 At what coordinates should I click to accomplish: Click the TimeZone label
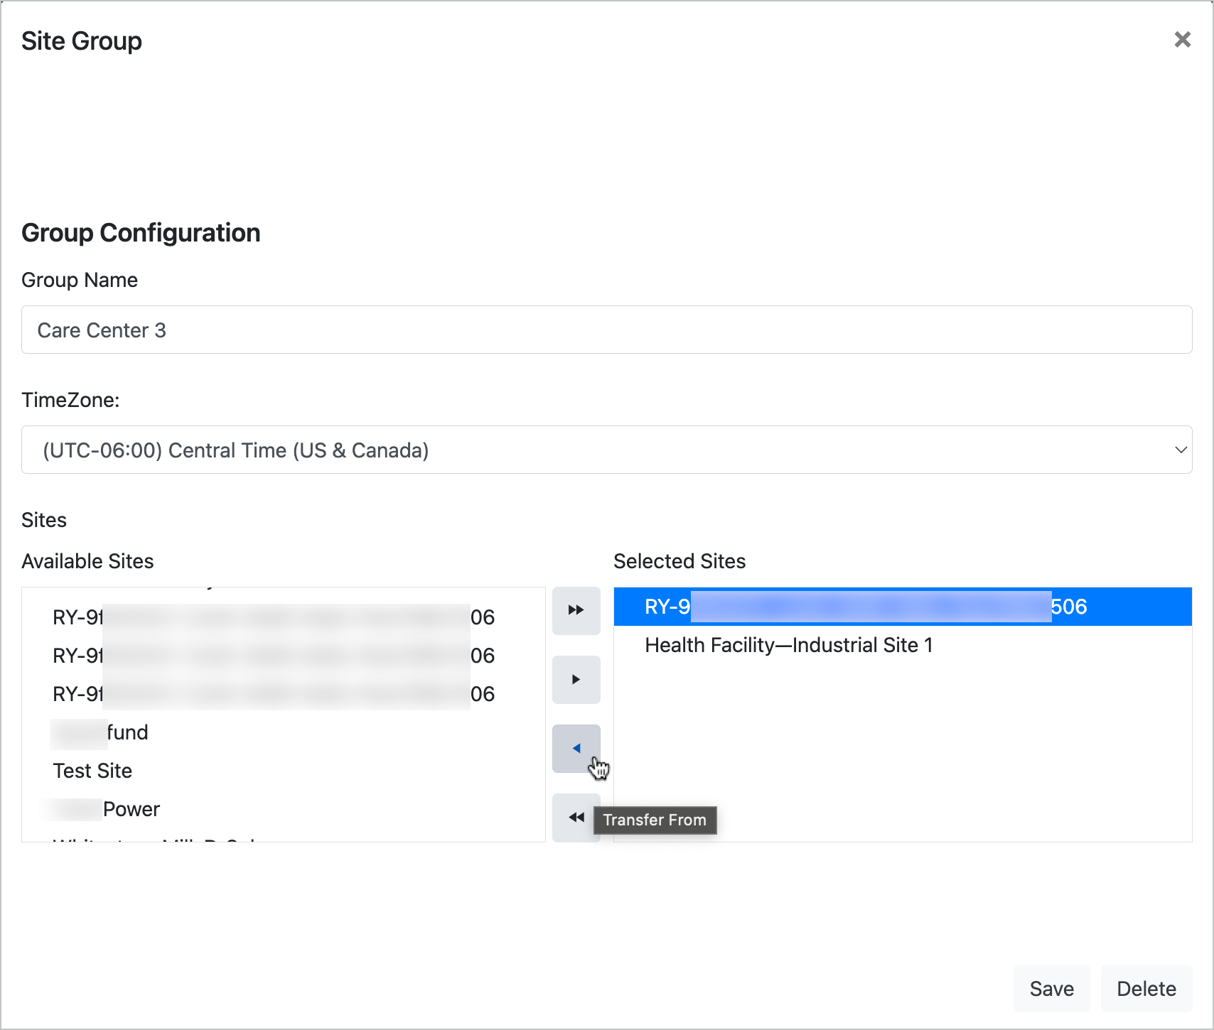tap(70, 400)
